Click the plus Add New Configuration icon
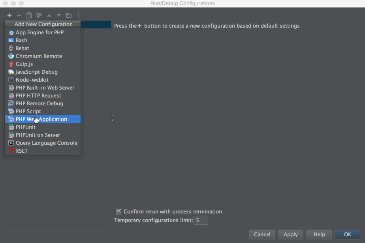The height and width of the screenshot is (243, 365). click(x=9, y=15)
